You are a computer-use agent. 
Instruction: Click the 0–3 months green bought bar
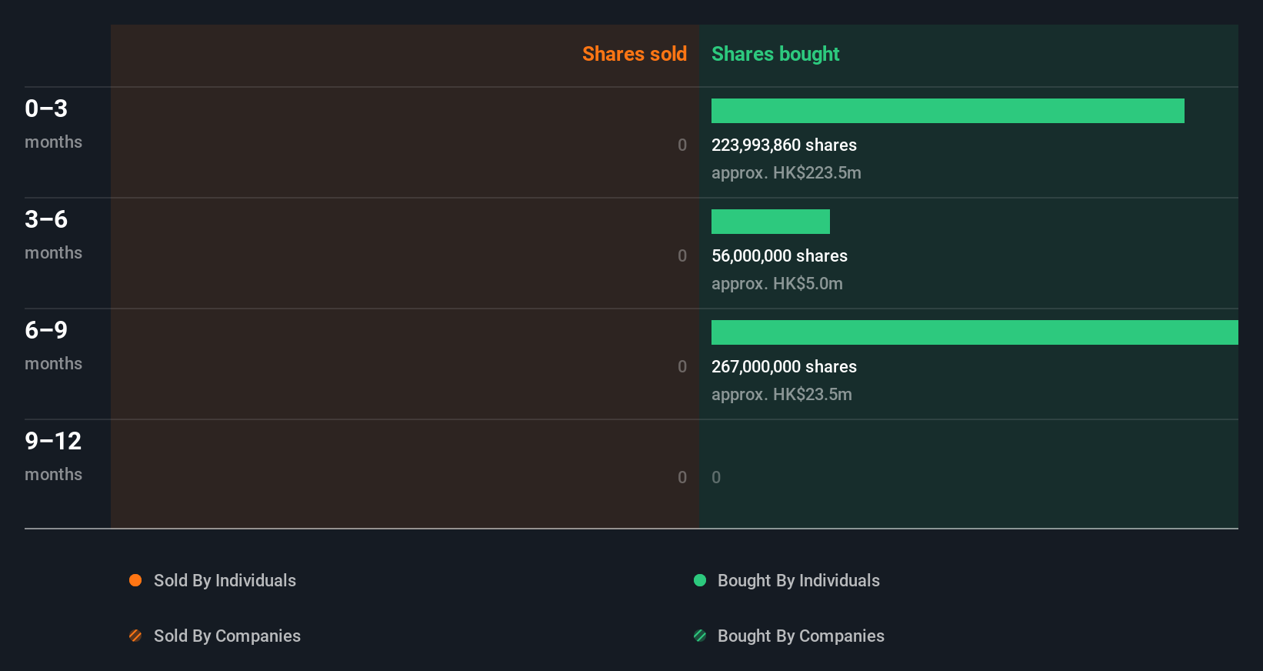click(948, 111)
